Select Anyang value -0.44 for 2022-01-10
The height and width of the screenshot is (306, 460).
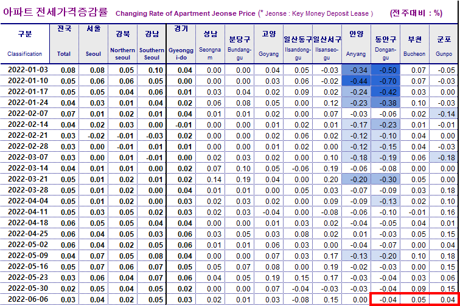[x=356, y=81]
